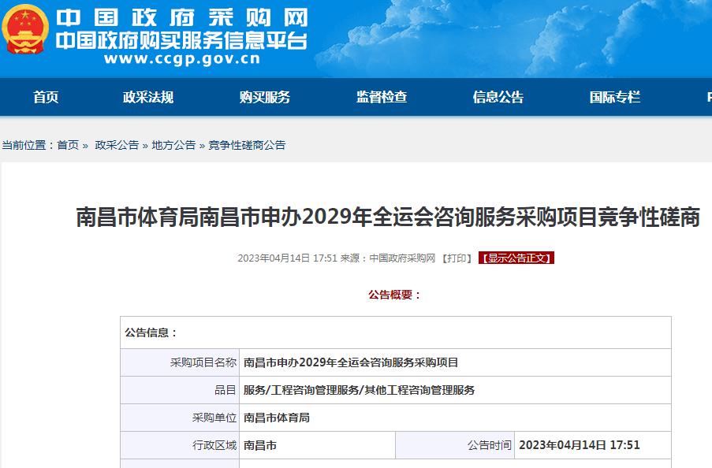
Task: Select the 品目 label cell
Action: click(180, 390)
